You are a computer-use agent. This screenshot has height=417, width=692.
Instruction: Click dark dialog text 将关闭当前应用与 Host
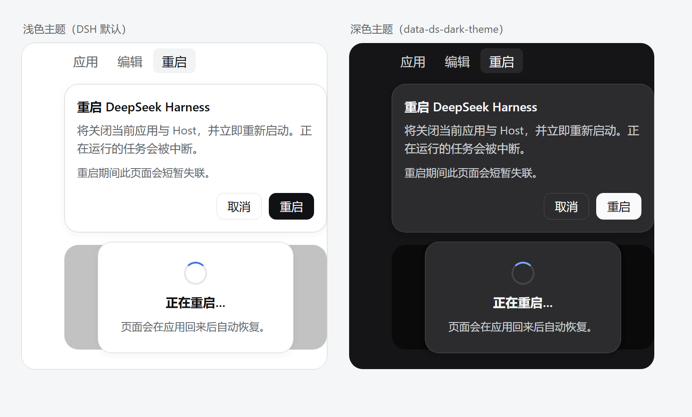point(464,131)
